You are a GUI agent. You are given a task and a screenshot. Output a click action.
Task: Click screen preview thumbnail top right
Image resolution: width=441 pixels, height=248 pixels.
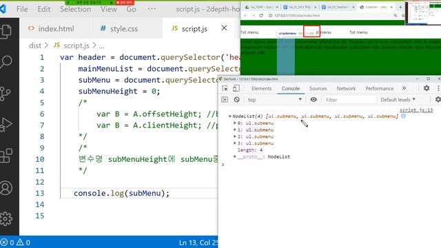[x=423, y=13]
